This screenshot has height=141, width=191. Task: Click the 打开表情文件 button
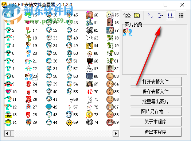156,81
